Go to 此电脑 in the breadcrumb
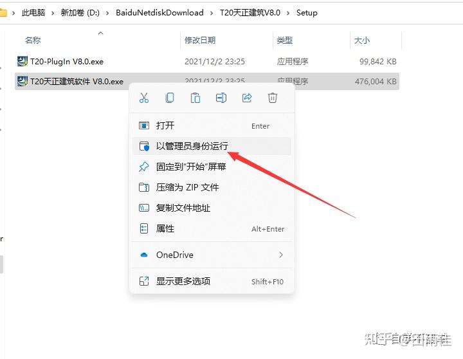The width and height of the screenshot is (463, 359). (x=33, y=12)
